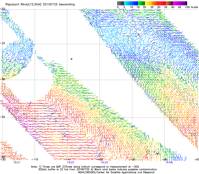The width and height of the screenshot is (199, 174).
Task: Select the brown 35-40 knots legend color
Action: [169, 3]
